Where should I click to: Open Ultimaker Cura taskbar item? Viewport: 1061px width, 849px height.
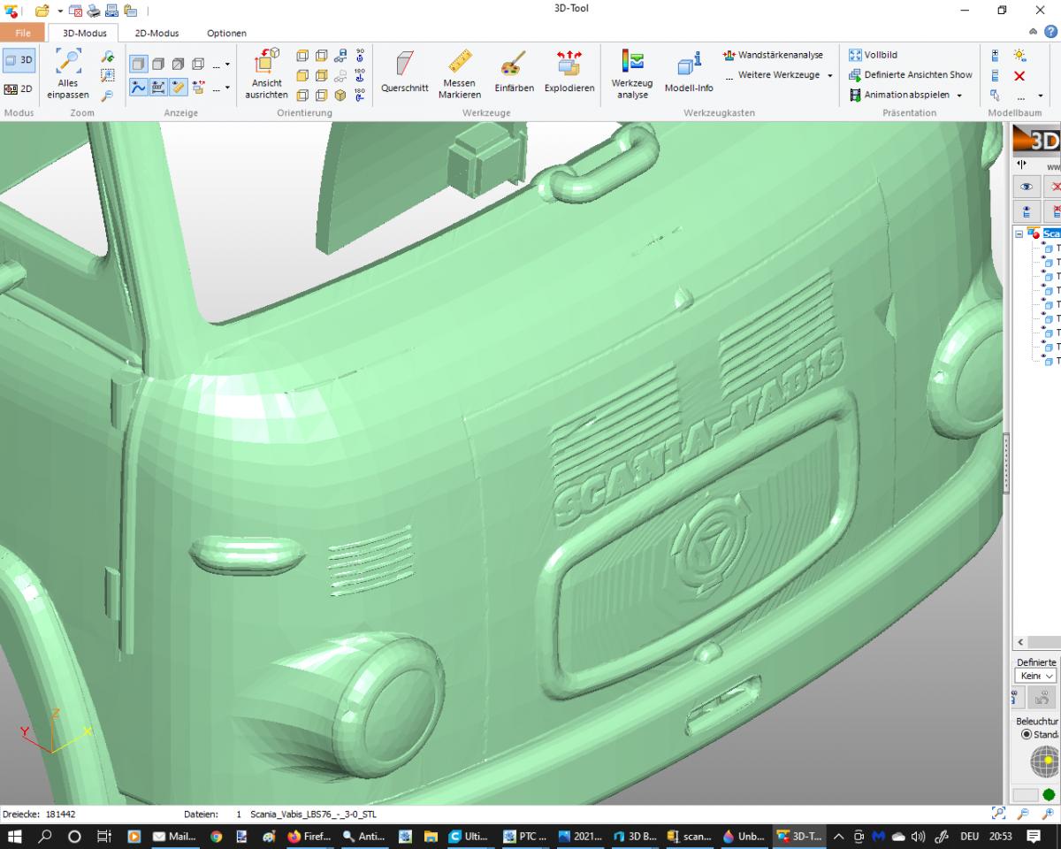469,836
